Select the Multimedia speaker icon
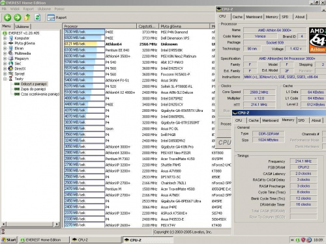 [11, 53]
